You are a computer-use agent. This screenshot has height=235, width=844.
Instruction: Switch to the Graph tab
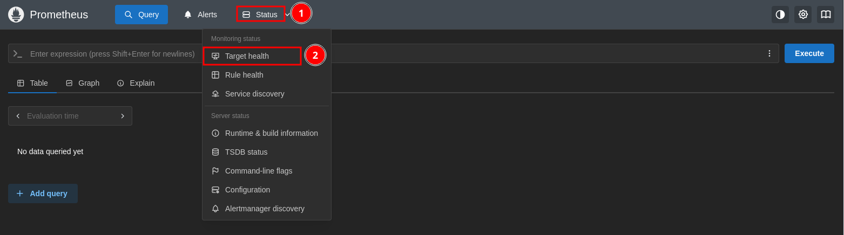[83, 83]
